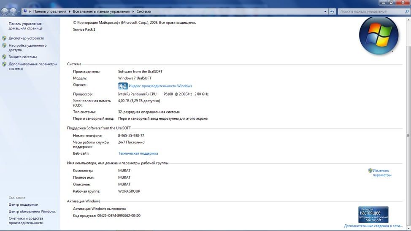
Task: Open 'Дополнительные параметры системы'
Action: [33, 66]
